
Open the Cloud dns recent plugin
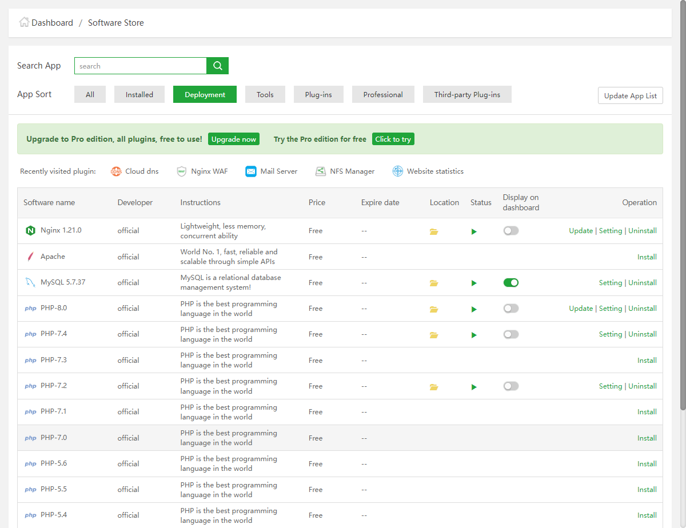pos(135,171)
